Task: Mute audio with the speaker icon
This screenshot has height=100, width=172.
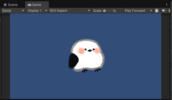Action: point(164,11)
